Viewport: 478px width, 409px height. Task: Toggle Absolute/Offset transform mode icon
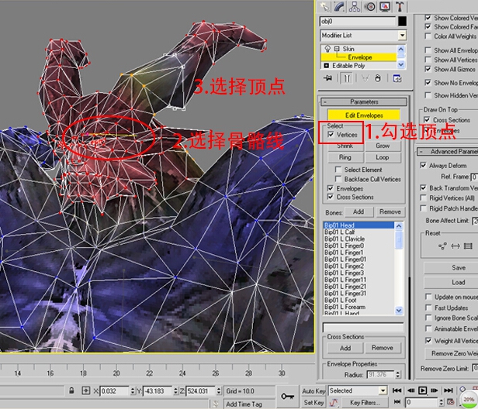tap(86, 390)
